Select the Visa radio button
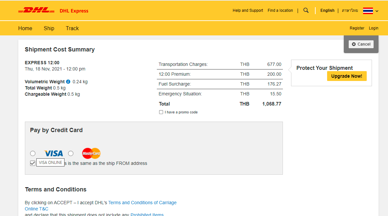The image size is (388, 216). point(33,153)
